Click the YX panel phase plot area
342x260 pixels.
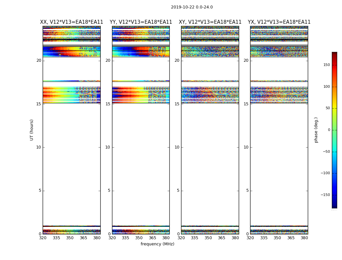click(279, 130)
